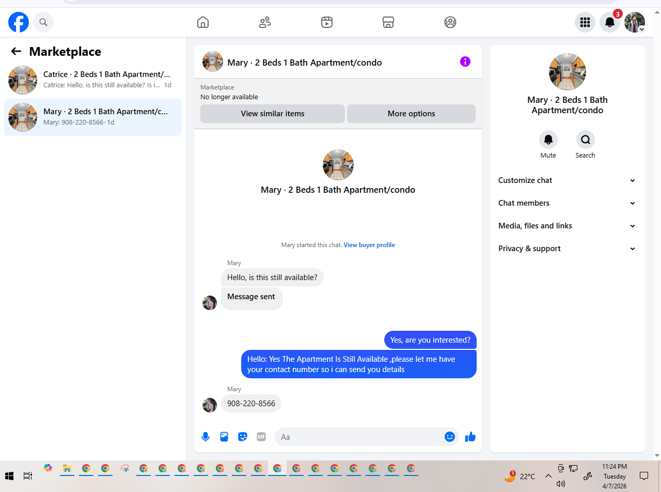Open the volume speaker tray icon
The image size is (661, 492).
click(x=561, y=484)
